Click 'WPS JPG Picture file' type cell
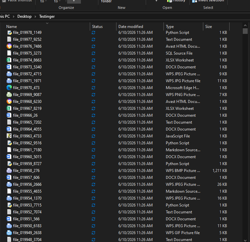This screenshot has width=250, height=242. 183,81
